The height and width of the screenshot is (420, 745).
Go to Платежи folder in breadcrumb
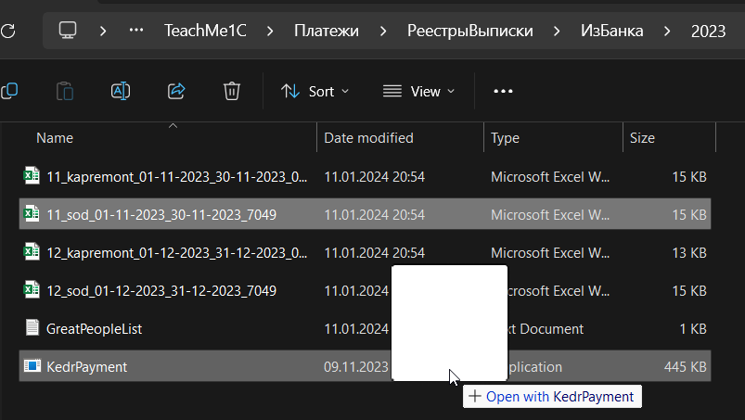point(326,31)
